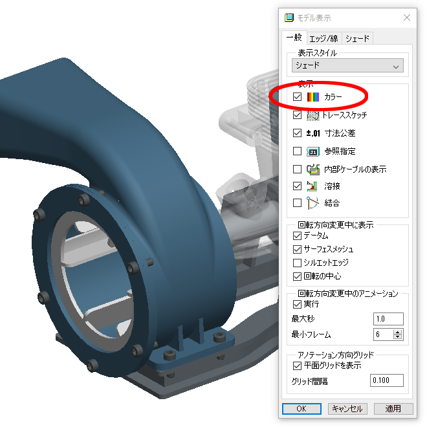Switch to the シェード tab

click(357, 38)
